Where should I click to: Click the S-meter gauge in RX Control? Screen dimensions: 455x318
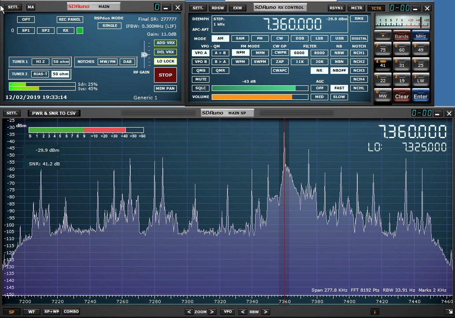[402, 21]
